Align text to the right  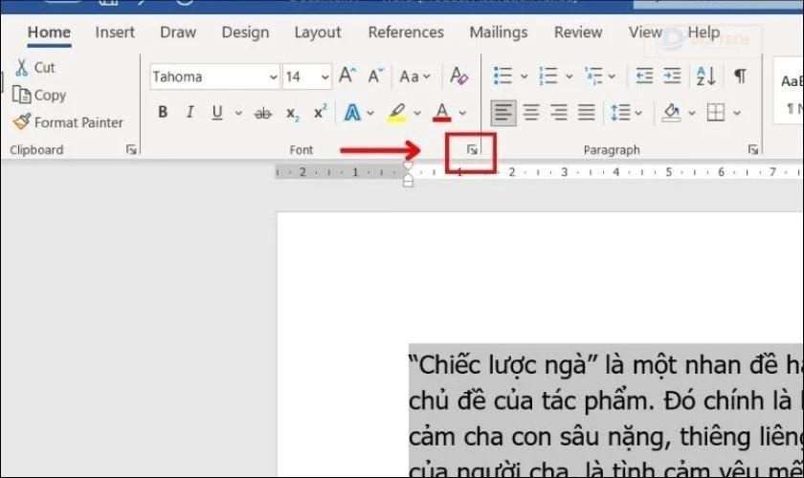tap(558, 112)
